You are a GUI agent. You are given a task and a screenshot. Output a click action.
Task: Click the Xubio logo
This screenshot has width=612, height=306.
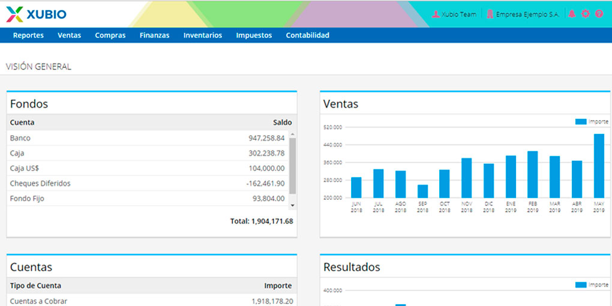(36, 14)
